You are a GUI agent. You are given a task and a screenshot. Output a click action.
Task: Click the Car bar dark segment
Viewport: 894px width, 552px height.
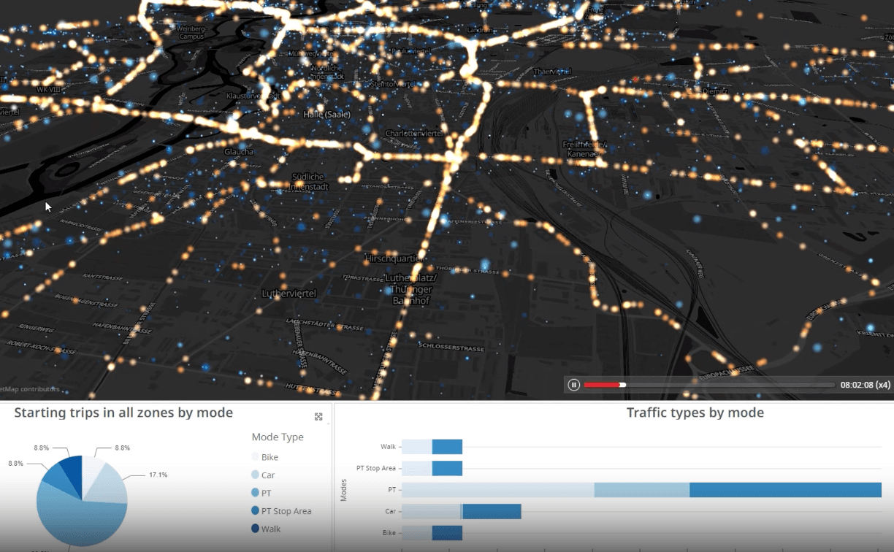(492, 511)
